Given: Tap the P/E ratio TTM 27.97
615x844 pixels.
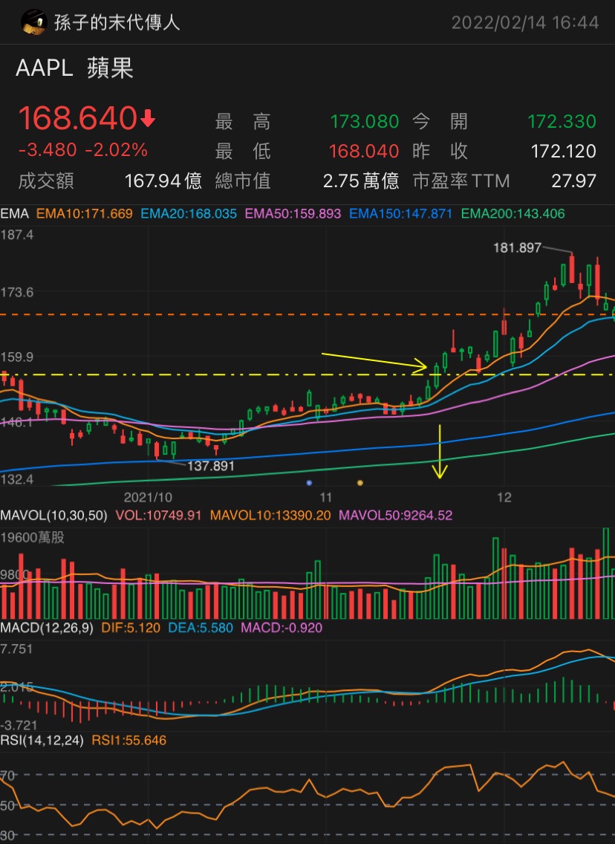Looking at the screenshot, I should [573, 181].
